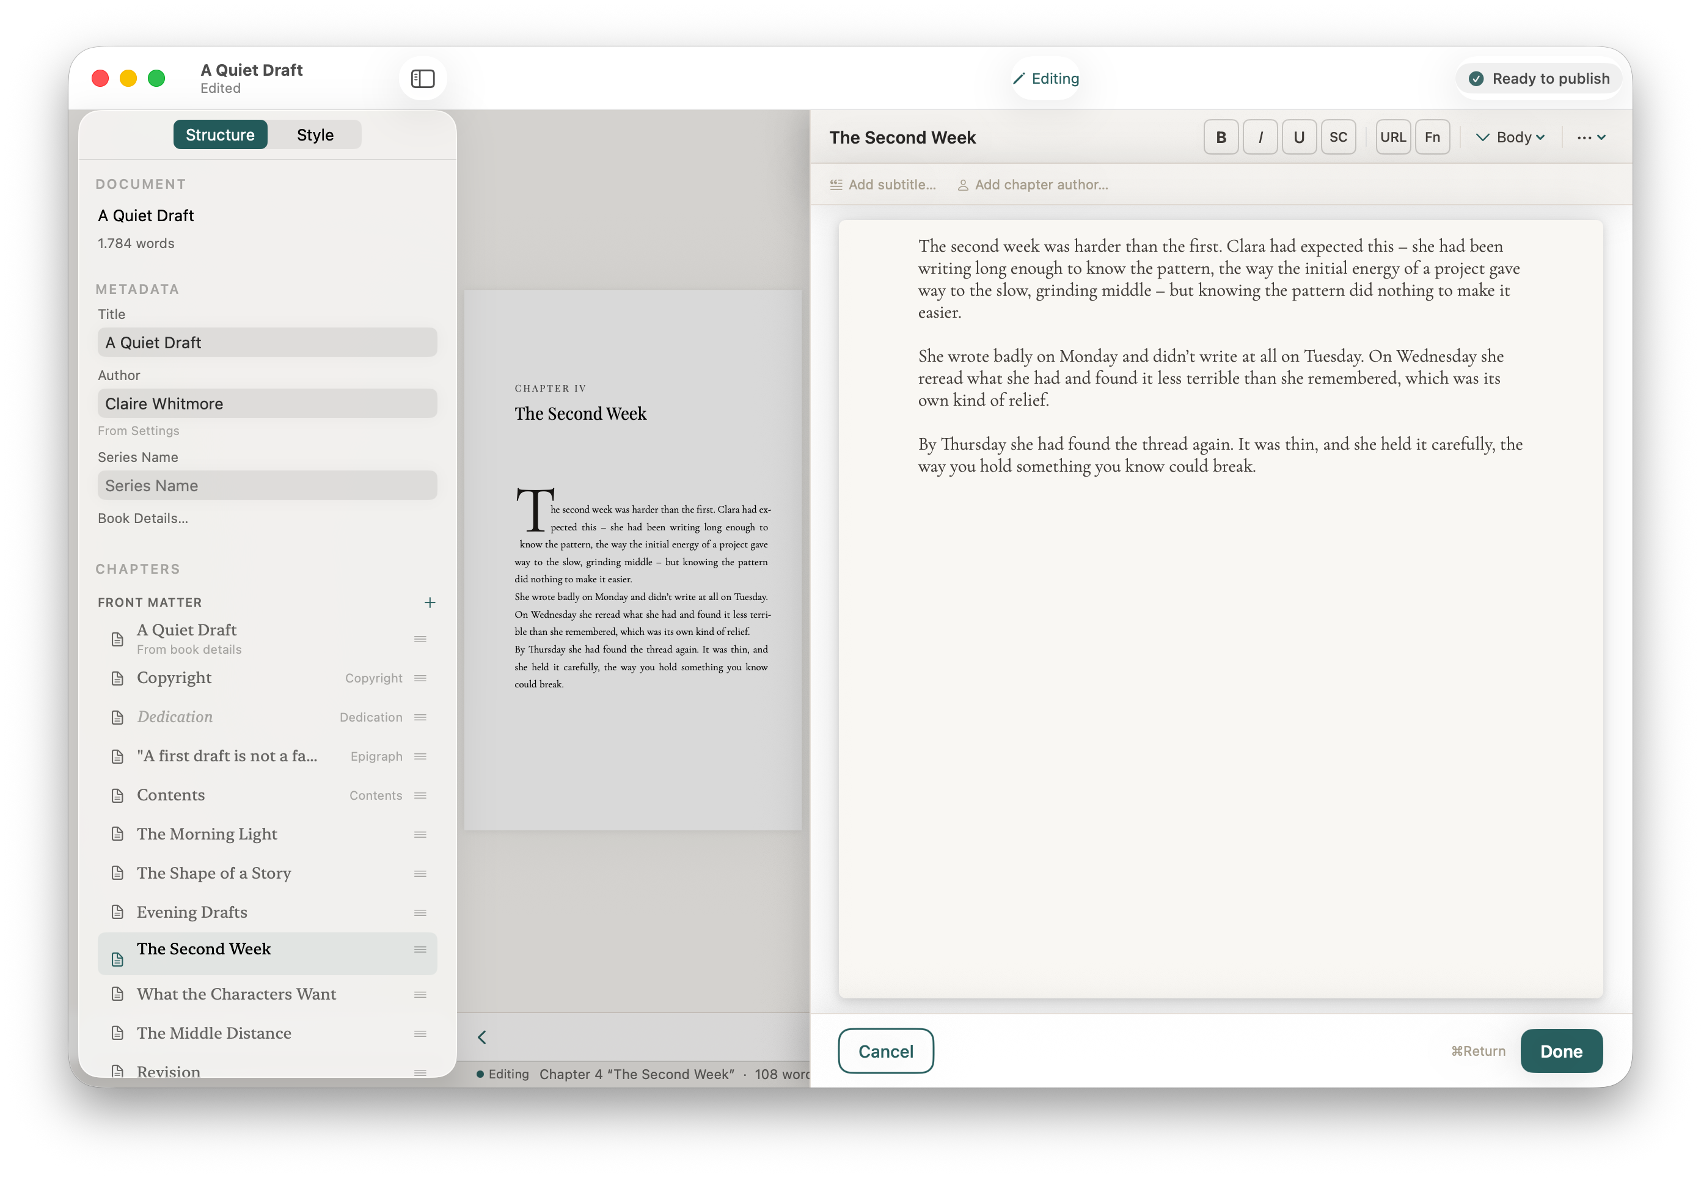Click the page preview thumbnail
Screen dimensions: 1701x1178
(632, 560)
